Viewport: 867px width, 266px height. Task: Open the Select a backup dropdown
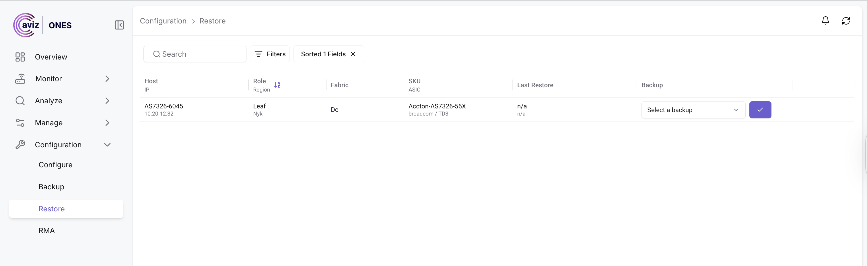[x=693, y=110]
